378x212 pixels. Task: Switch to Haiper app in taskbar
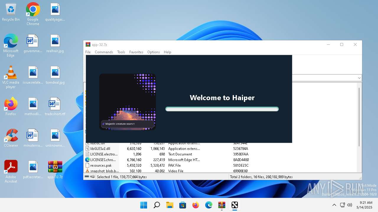235,205
